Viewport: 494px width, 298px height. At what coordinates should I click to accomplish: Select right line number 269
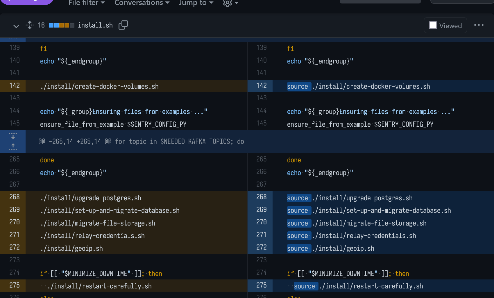tap(261, 210)
